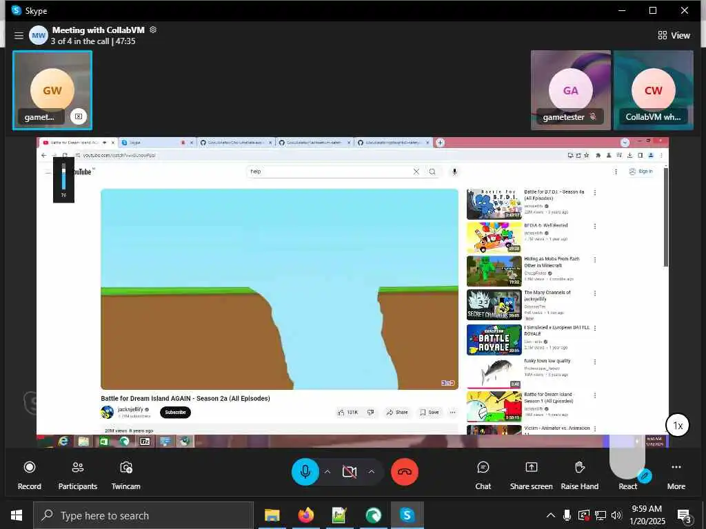Start Share screen
Viewport: 706px width, 529px height.
pyautogui.click(x=532, y=475)
